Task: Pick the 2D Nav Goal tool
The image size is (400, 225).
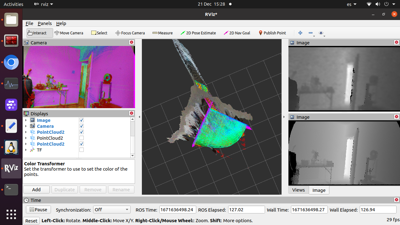Action: (x=237, y=33)
